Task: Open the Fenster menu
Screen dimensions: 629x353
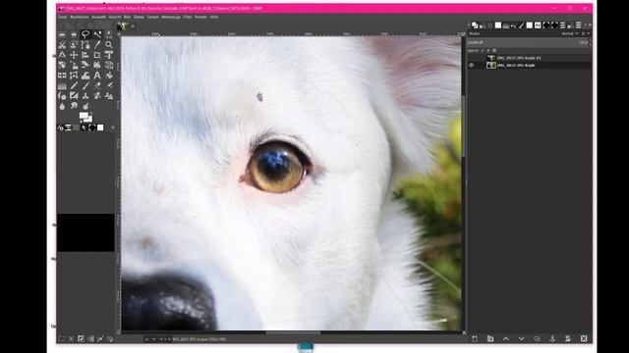Action: [200, 18]
